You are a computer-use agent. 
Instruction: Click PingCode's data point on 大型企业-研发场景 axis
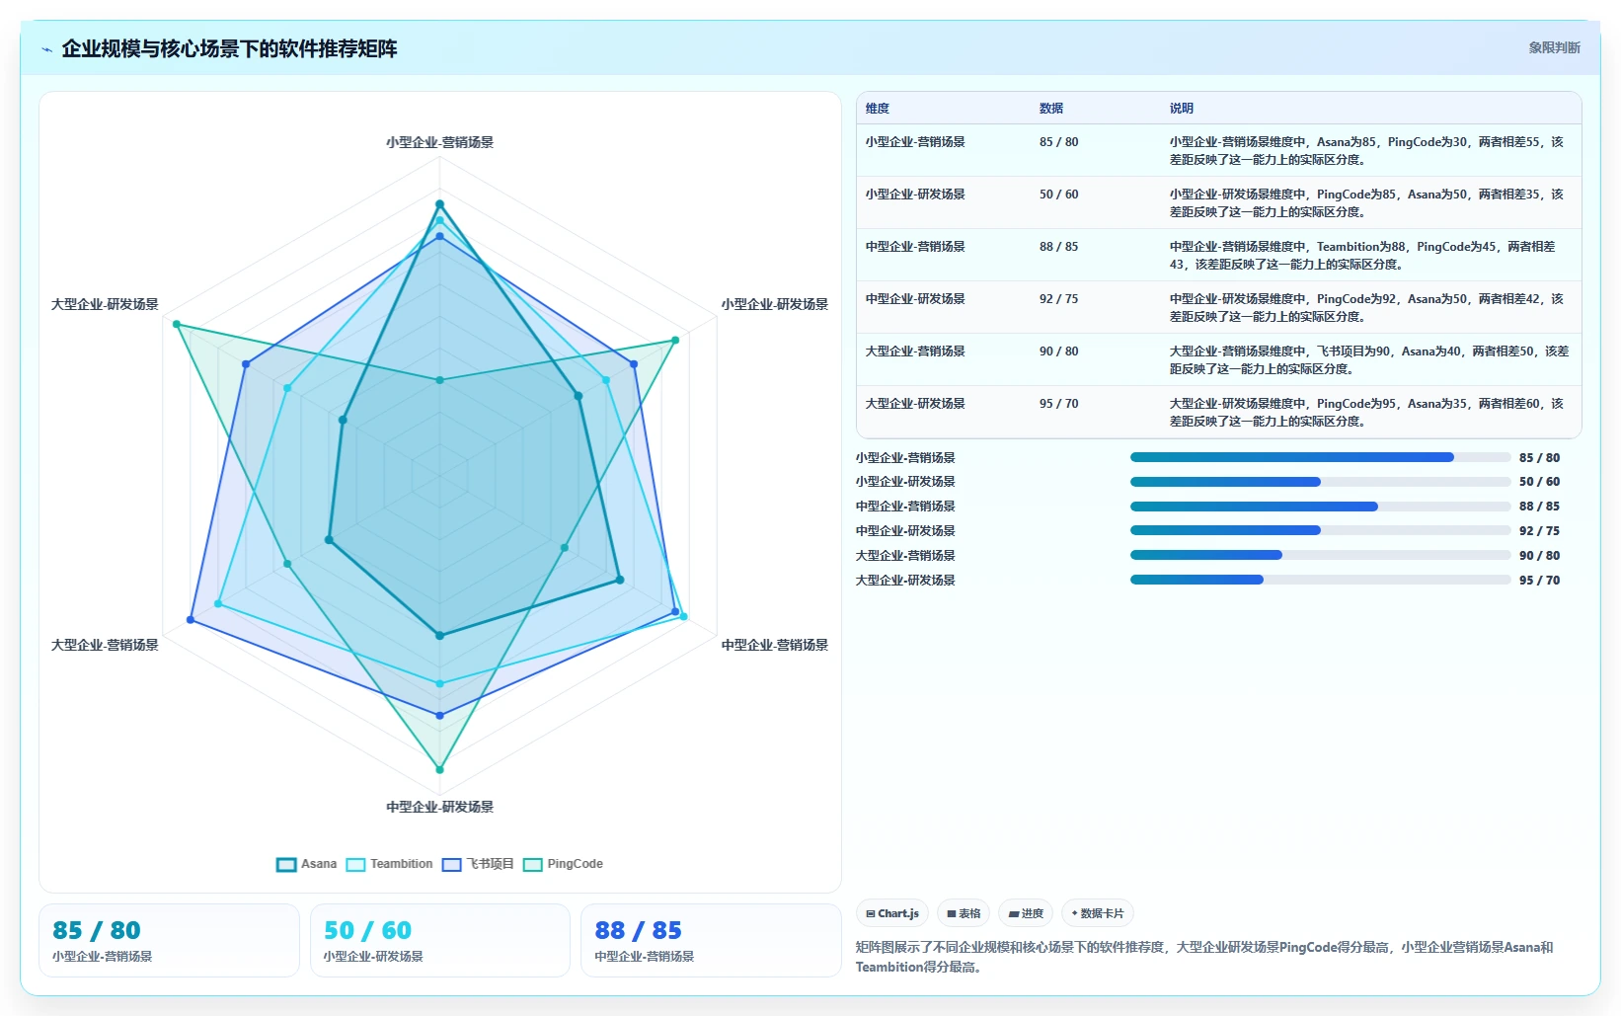pos(177,324)
